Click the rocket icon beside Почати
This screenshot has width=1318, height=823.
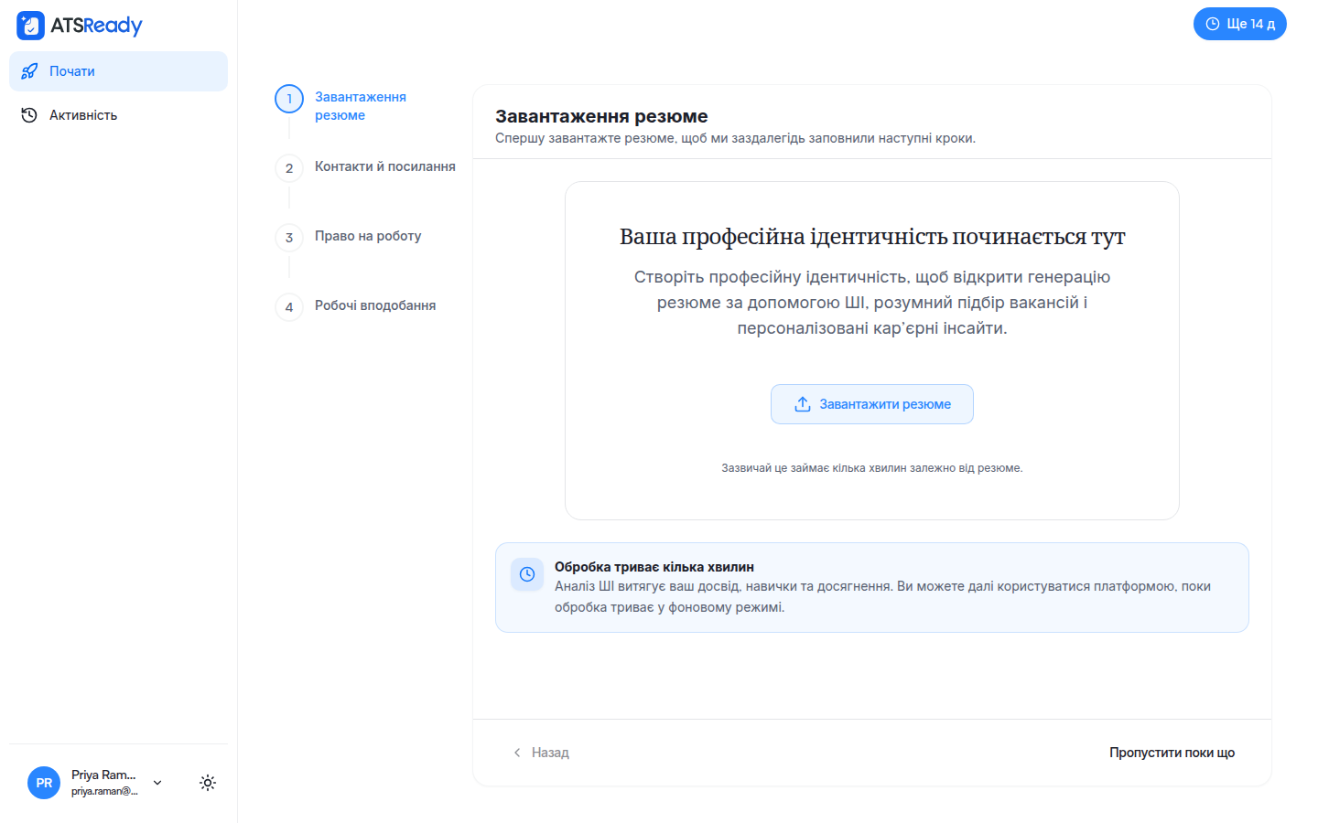tap(29, 71)
